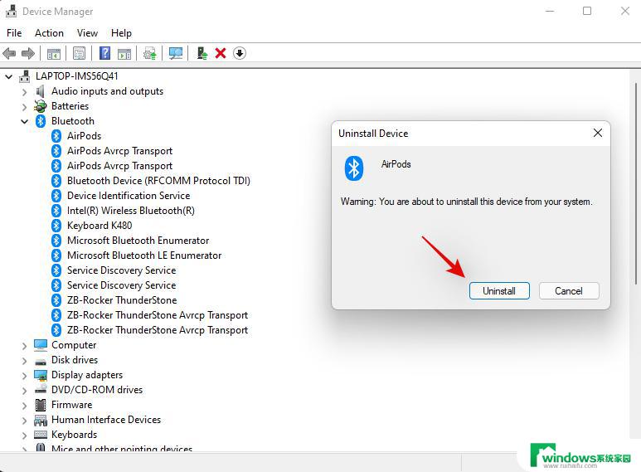
Task: Open the Help toolbar icon
Action: point(105,53)
